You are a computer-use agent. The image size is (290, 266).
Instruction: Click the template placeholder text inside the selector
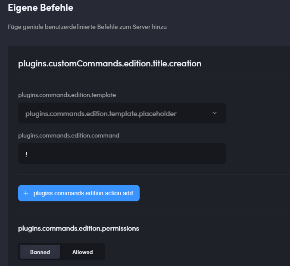[x=101, y=113]
